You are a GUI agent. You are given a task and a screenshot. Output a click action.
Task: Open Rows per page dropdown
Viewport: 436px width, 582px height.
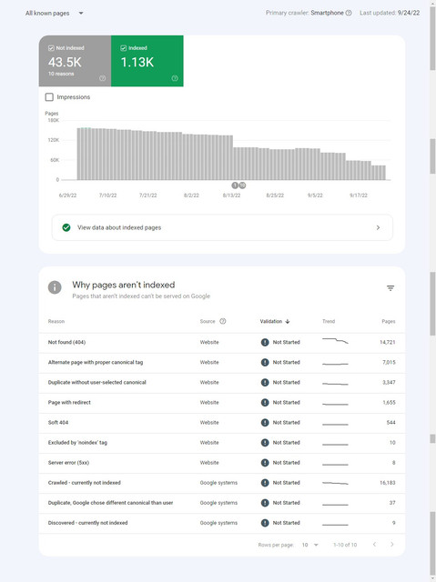310,545
